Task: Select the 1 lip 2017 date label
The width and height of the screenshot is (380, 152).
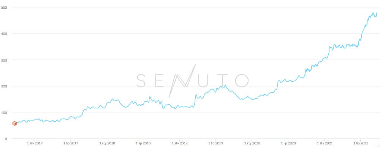Action: pyautogui.click(x=71, y=143)
